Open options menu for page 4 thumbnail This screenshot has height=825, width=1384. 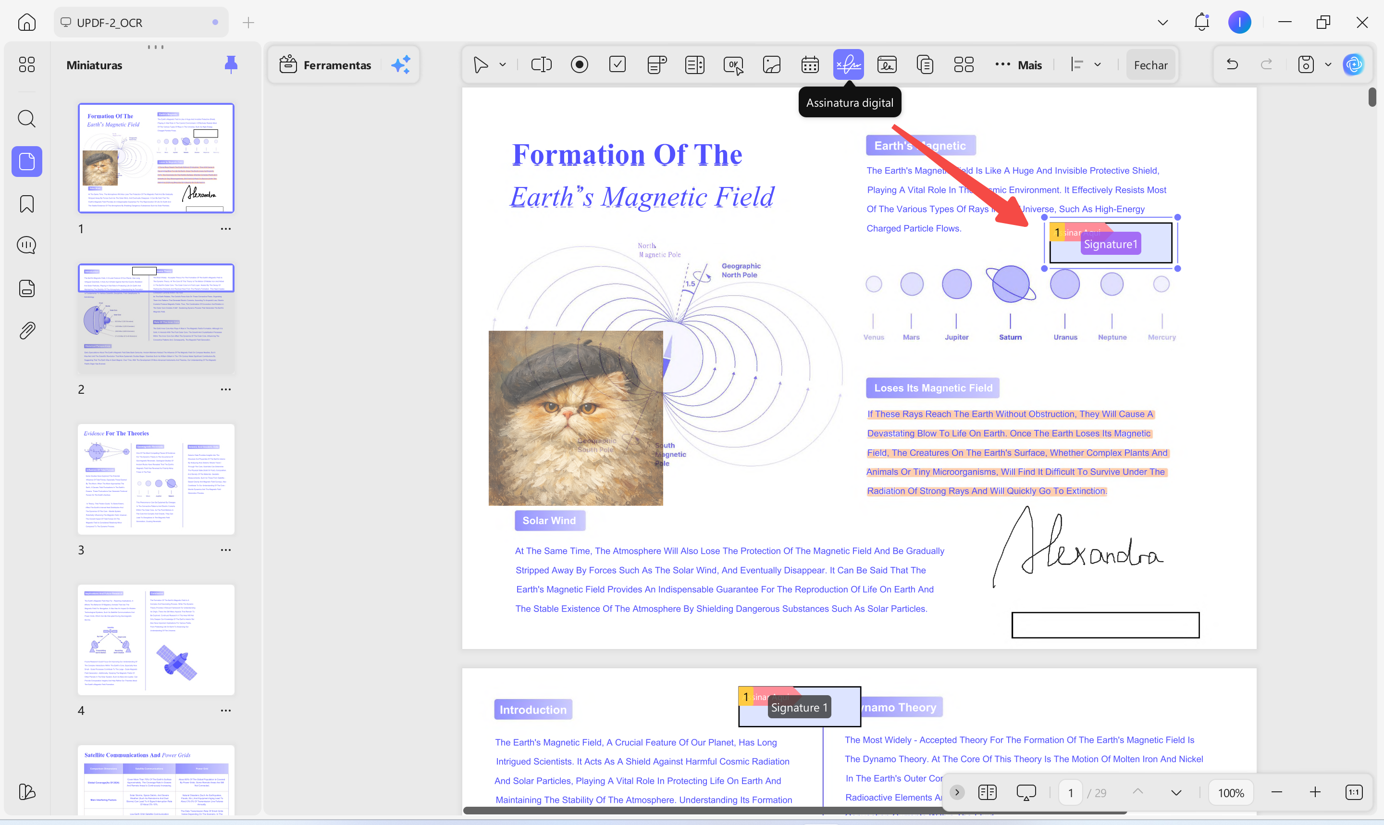coord(225,711)
